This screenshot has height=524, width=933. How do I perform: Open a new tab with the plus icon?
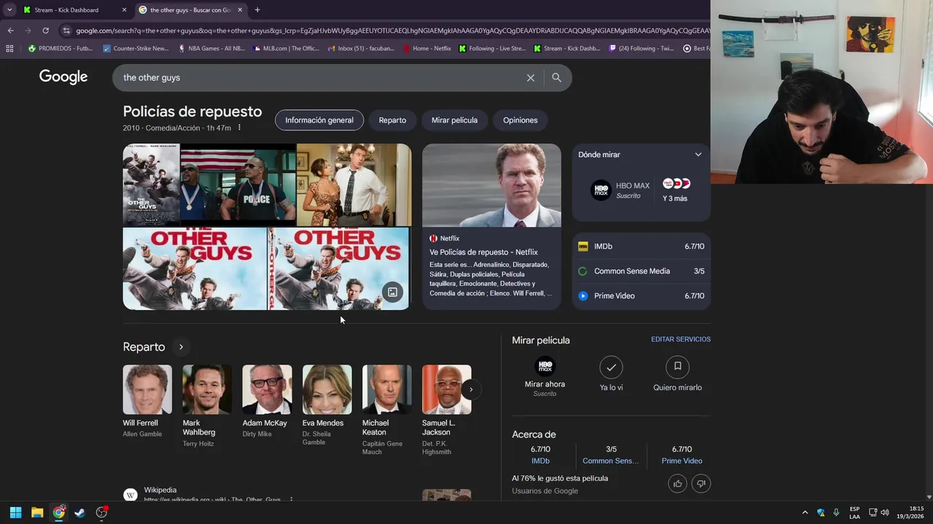click(x=257, y=10)
